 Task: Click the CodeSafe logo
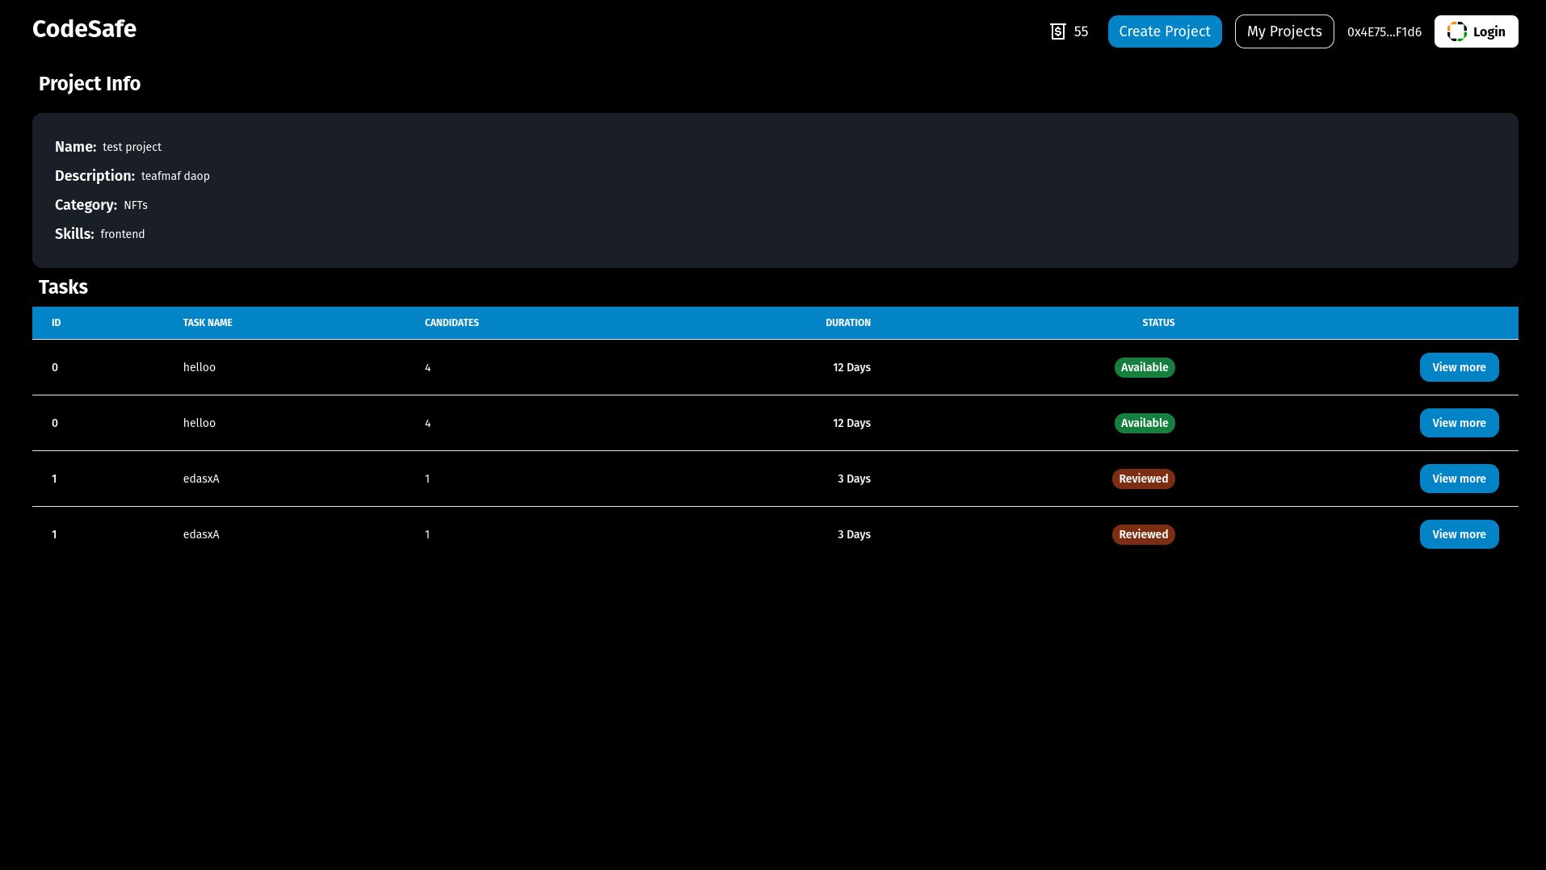pos(84,29)
